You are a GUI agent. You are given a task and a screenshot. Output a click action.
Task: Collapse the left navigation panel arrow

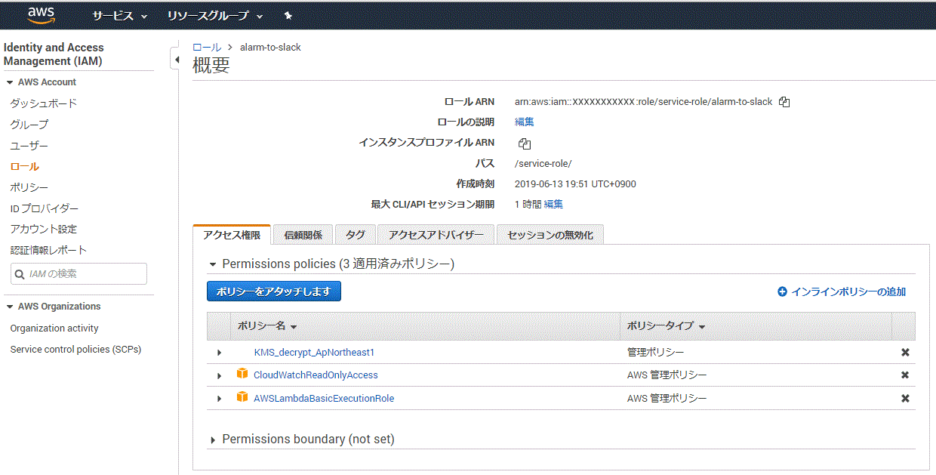pos(176,60)
